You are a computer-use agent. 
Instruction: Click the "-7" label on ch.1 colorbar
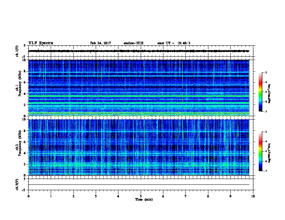pyautogui.click(x=265, y=111)
